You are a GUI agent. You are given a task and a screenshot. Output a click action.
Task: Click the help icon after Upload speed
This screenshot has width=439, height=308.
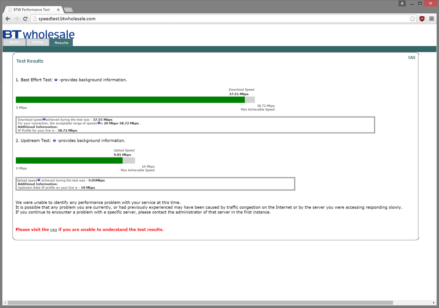click(39, 180)
